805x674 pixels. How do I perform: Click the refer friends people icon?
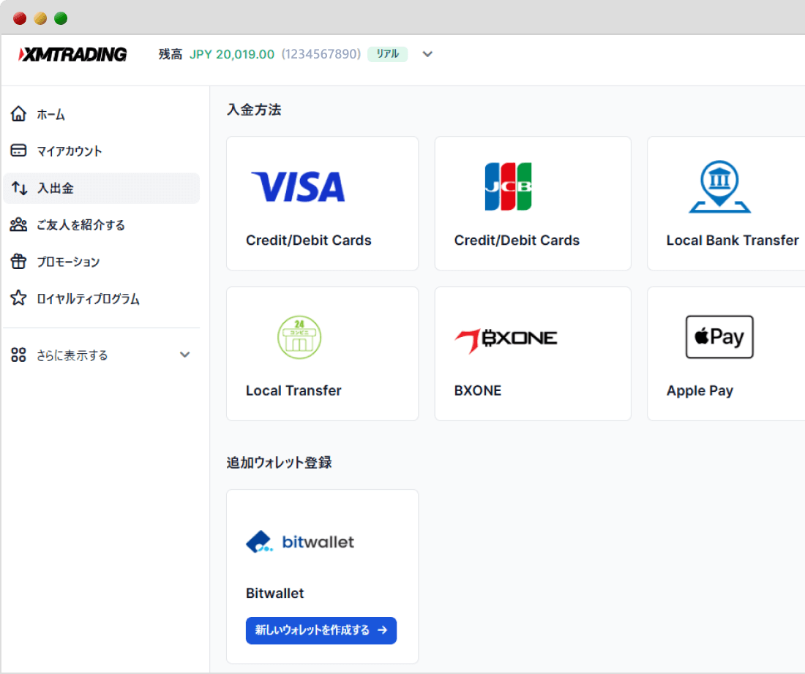click(18, 224)
